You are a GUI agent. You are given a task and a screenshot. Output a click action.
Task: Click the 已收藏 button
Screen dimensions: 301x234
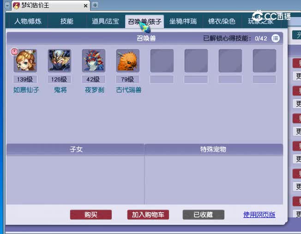click(x=204, y=215)
